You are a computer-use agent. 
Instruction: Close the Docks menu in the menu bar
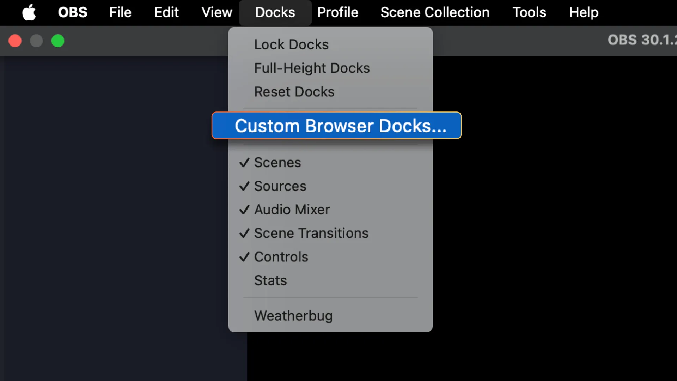275,13
